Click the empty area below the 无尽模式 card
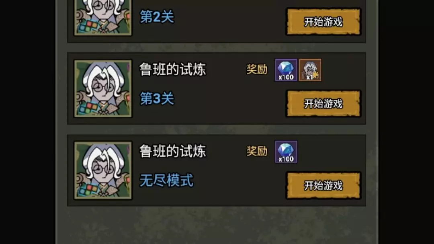Image resolution: width=434 pixels, height=244 pixels. click(x=217, y=225)
